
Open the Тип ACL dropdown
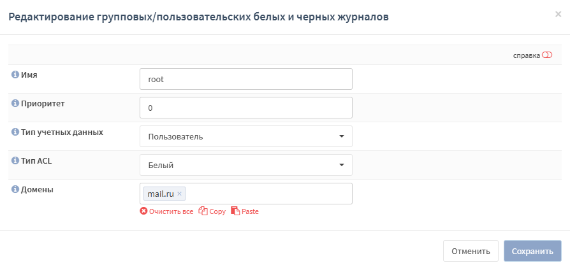245,165
